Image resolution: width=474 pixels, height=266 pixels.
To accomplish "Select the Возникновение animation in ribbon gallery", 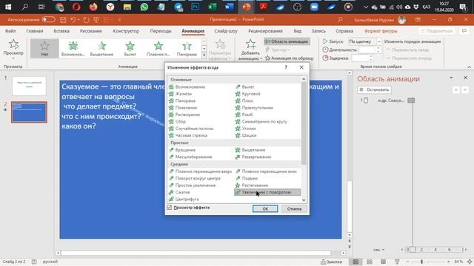I will (73, 48).
